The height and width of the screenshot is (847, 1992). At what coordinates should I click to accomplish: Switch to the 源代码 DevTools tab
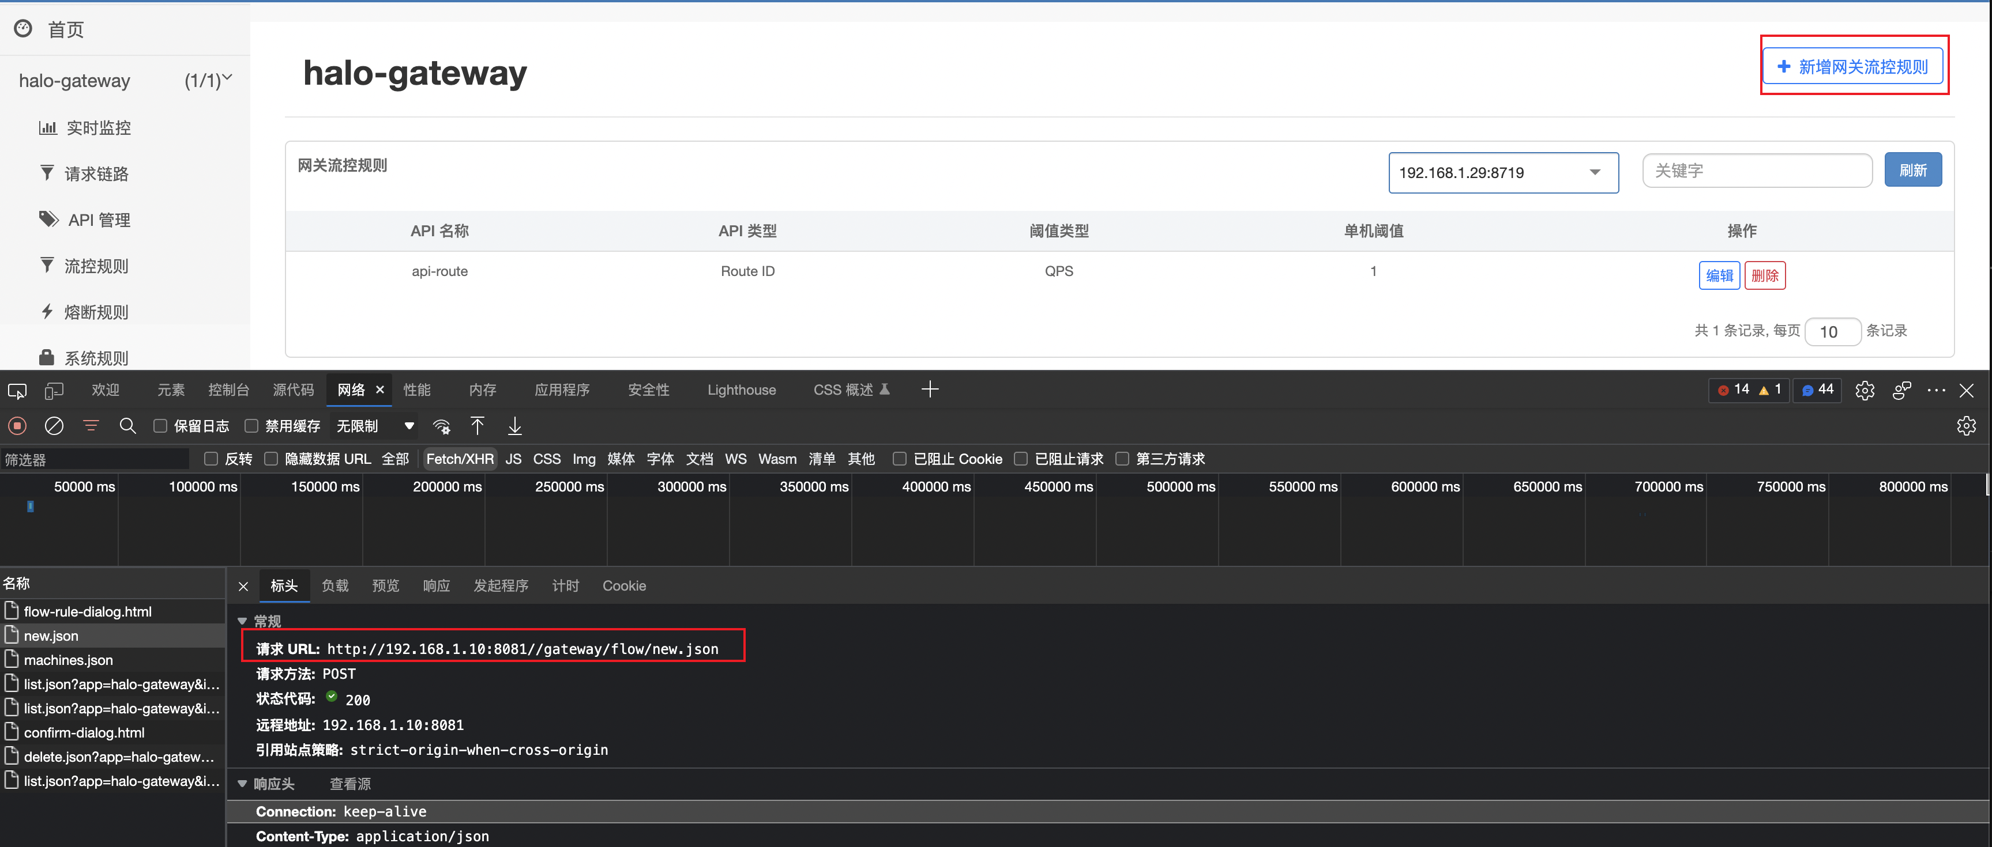pyautogui.click(x=293, y=390)
